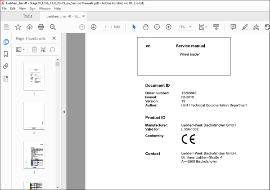Click the 'Product ID' heading
Image resolution: width=270 pixels, height=190 pixels.
(x=155, y=118)
